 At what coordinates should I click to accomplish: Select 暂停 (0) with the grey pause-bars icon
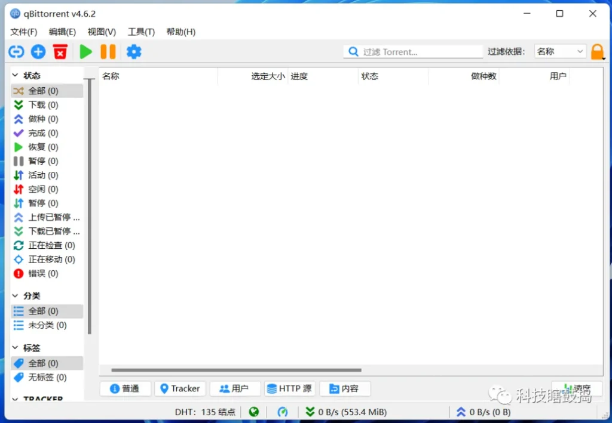(47, 161)
